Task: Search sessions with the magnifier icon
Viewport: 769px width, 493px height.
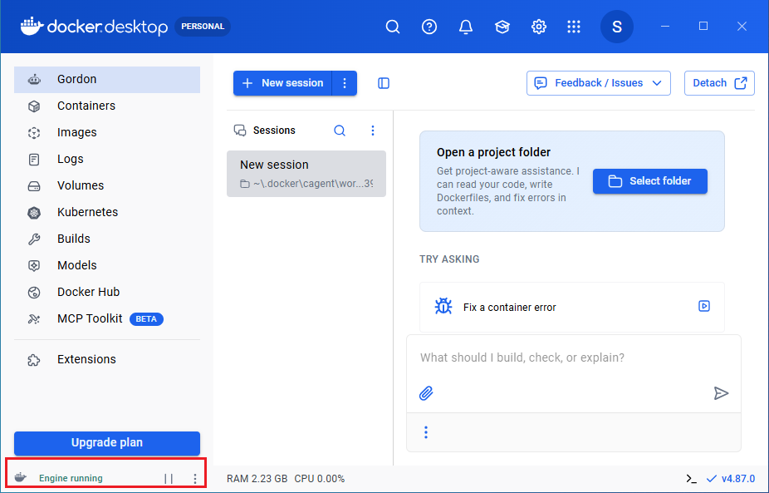Action: pos(340,131)
